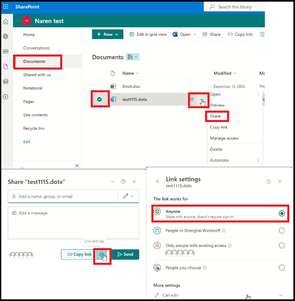This screenshot has width=295, height=301.
Task: Open the globe sites icon in left rail
Action: [x=6, y=36]
